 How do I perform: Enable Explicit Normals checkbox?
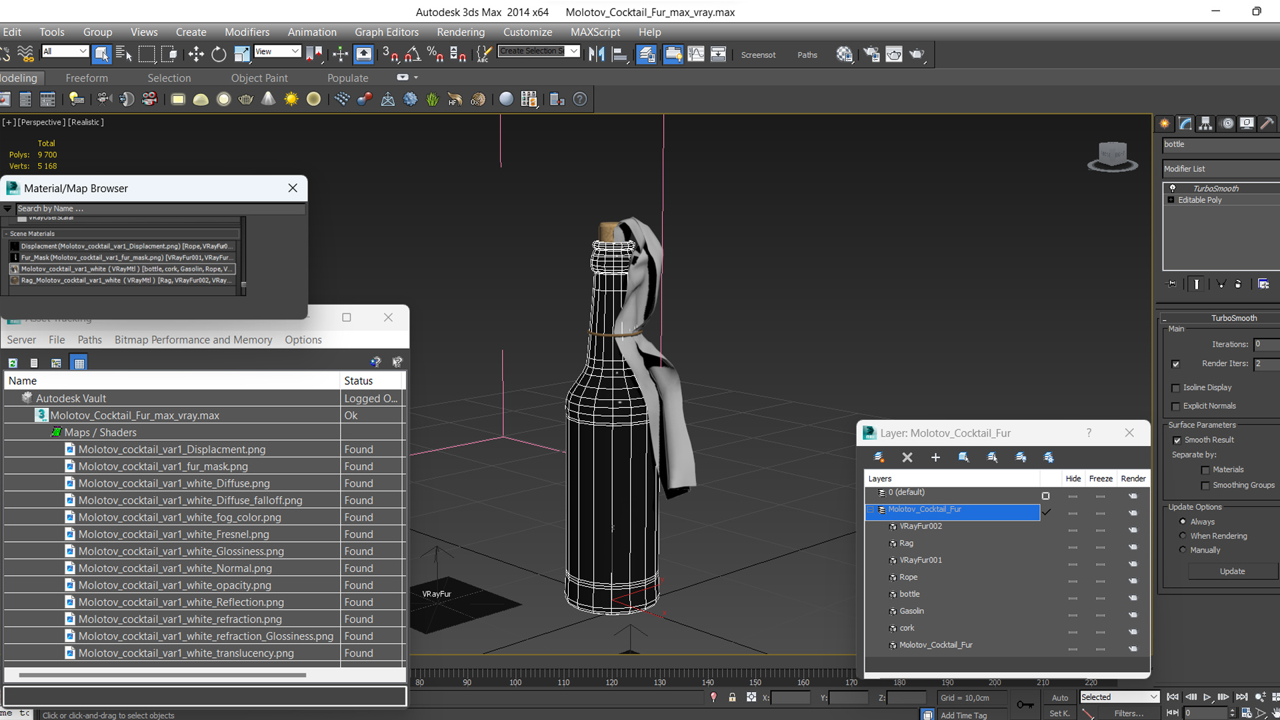coord(1175,407)
